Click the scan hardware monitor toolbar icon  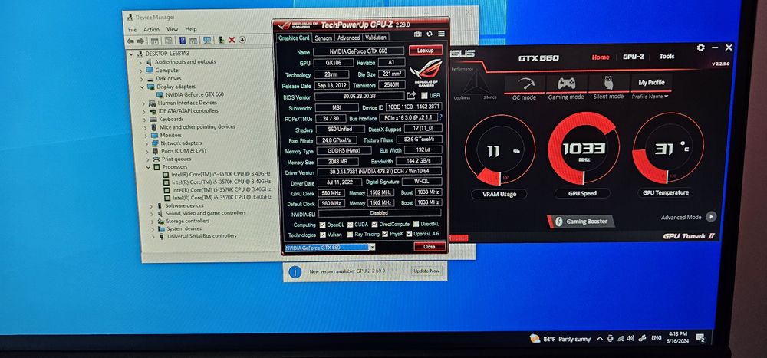pos(207,41)
